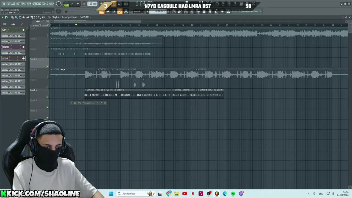
Task: Toggle the playlist magnet snap icon
Action: click(x=6, y=17)
